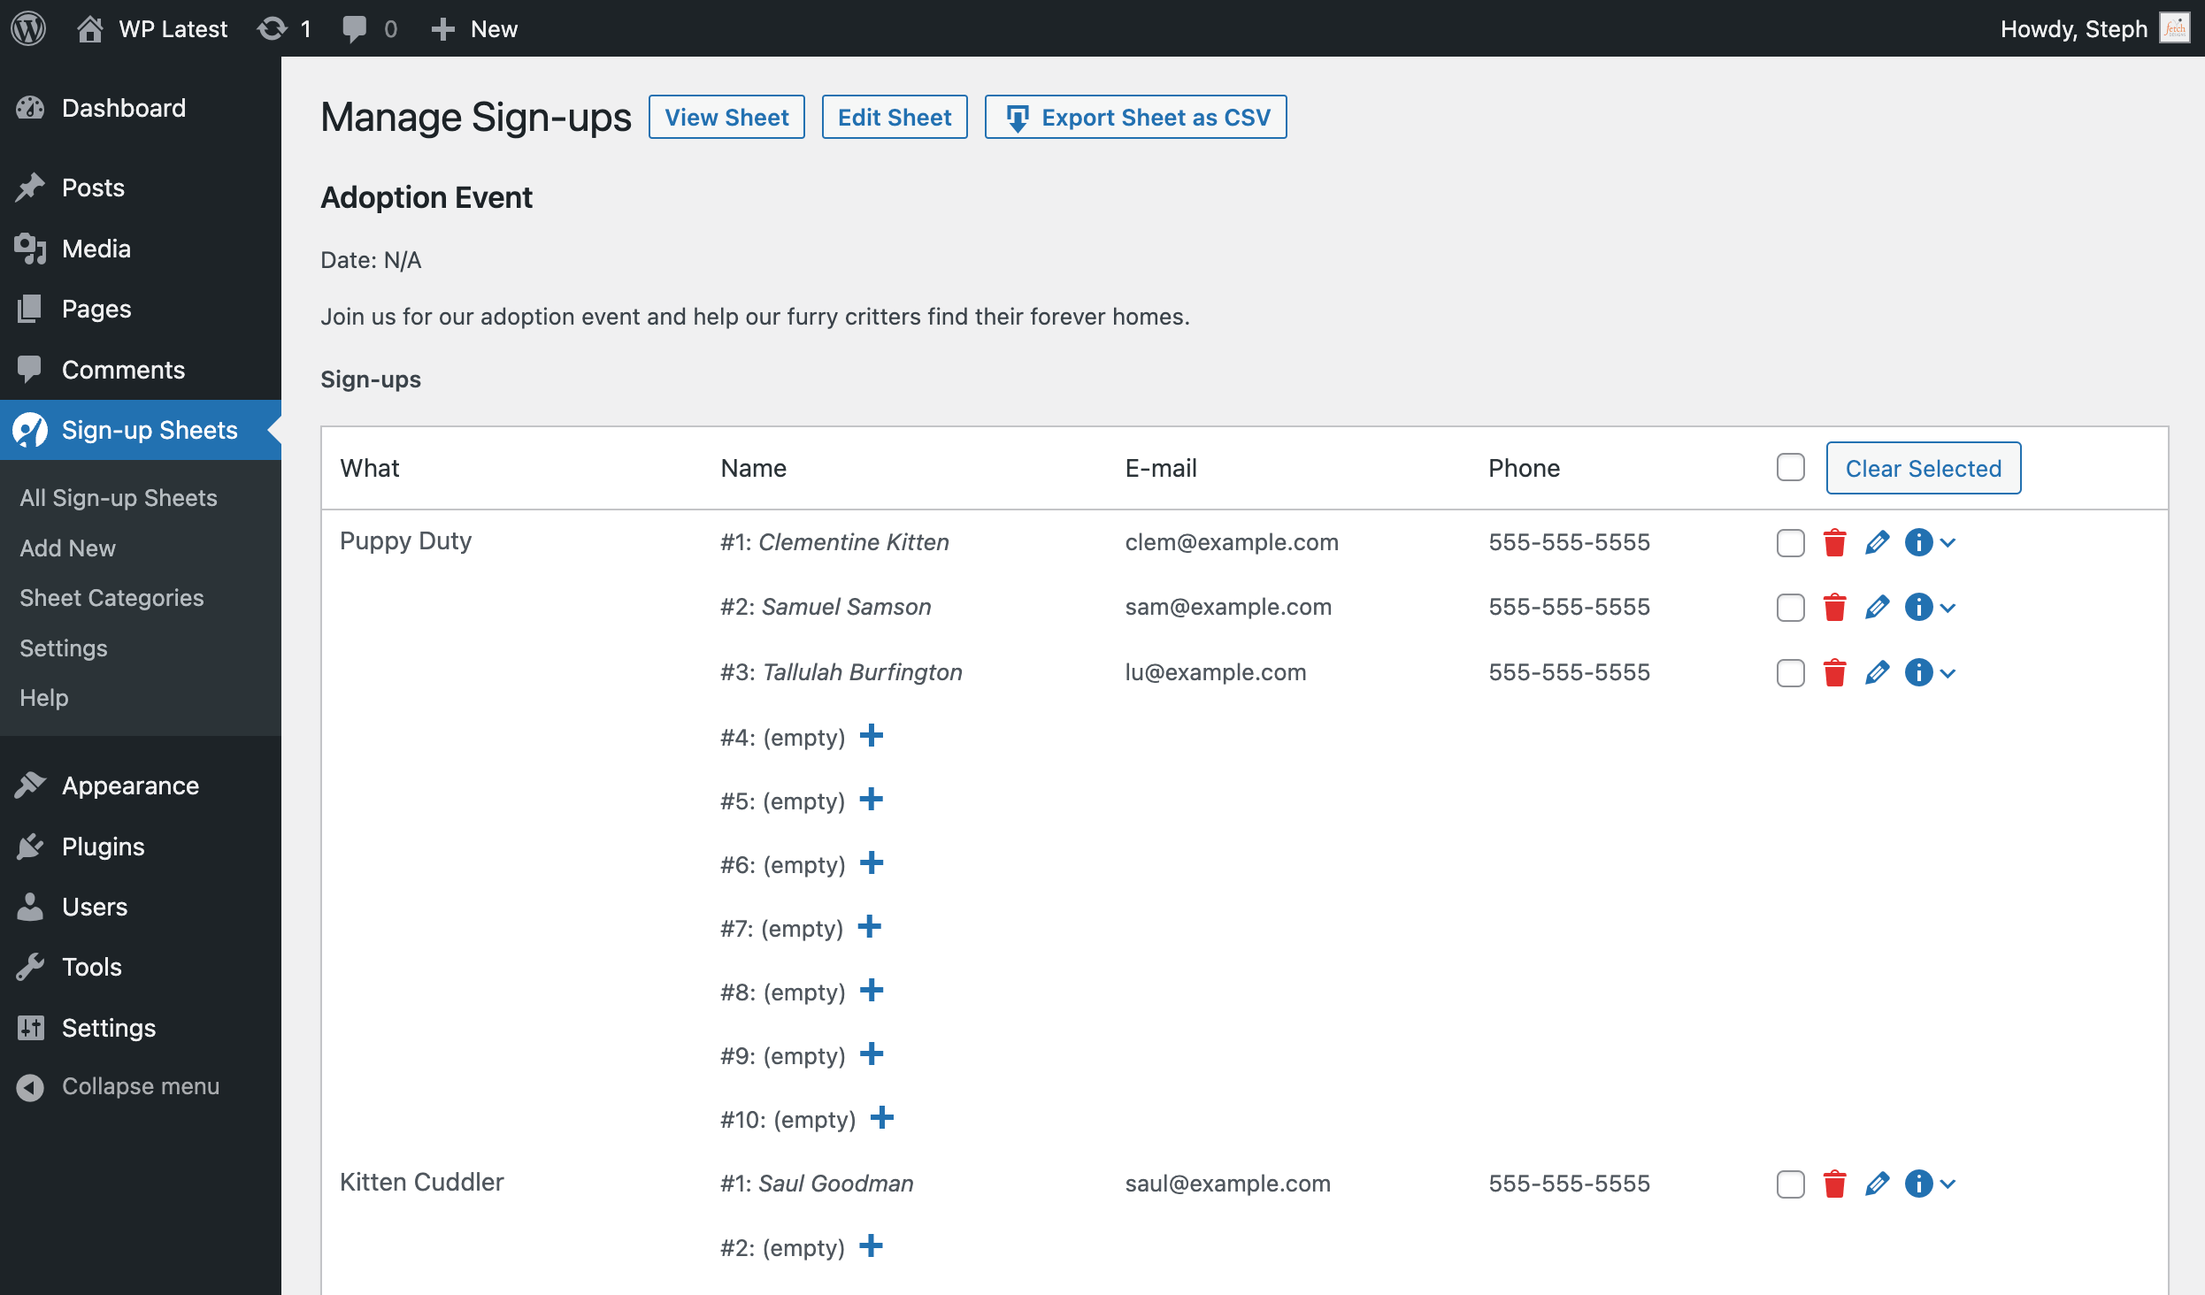Add a sign-up to Puppy Duty slot #8
Image resolution: width=2205 pixels, height=1295 pixels.
(872, 990)
